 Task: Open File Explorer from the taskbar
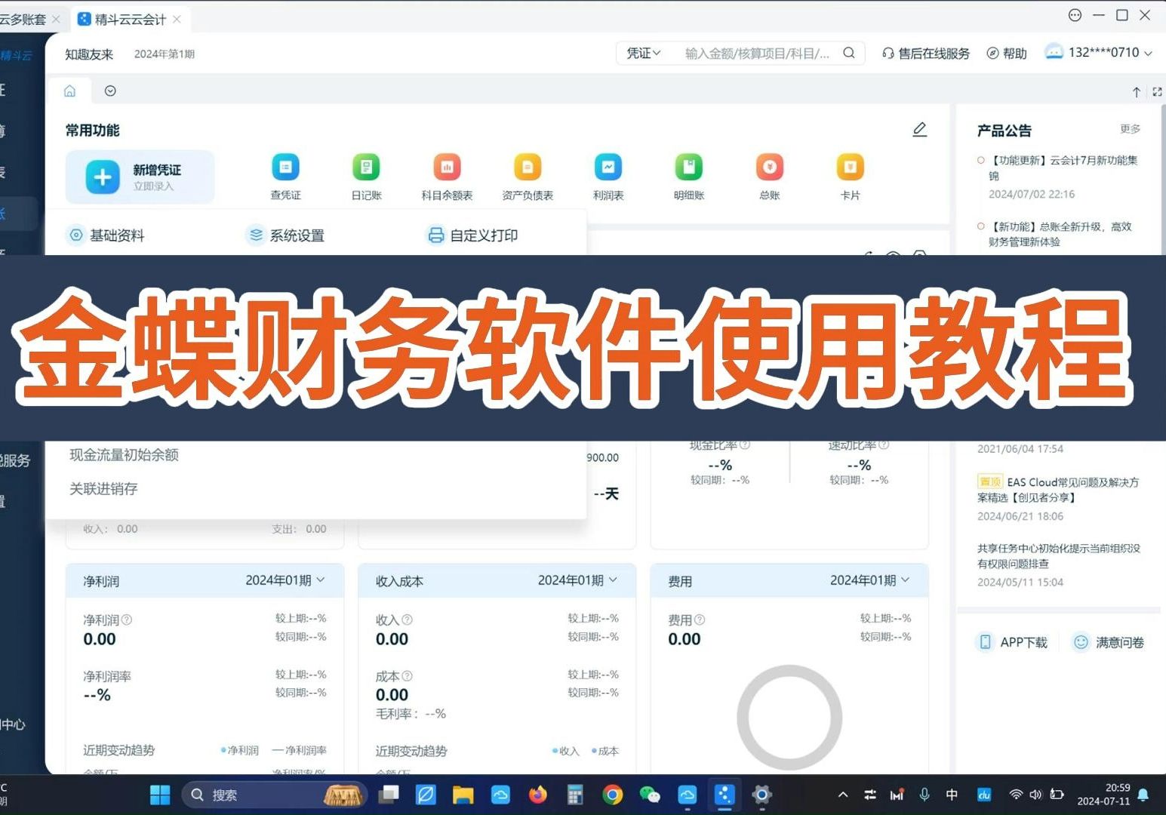pos(463,795)
